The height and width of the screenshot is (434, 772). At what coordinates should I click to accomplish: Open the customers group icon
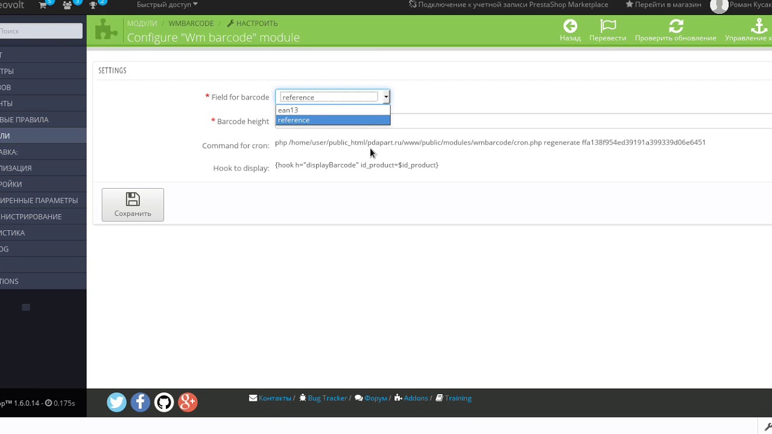(68, 5)
